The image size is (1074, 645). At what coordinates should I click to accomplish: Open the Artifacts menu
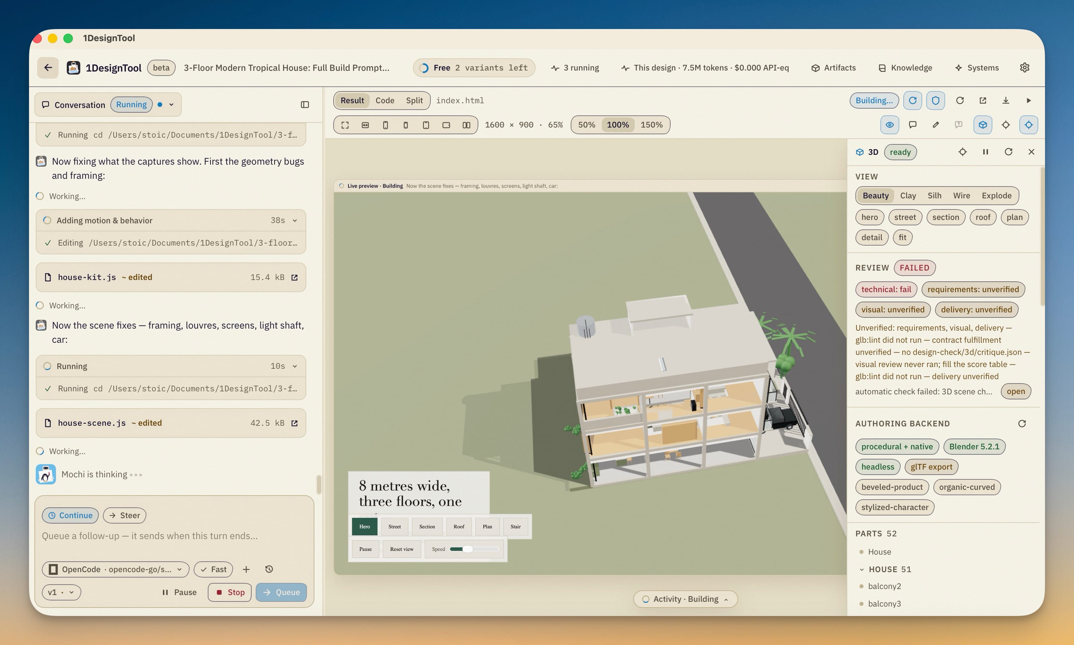coord(833,68)
